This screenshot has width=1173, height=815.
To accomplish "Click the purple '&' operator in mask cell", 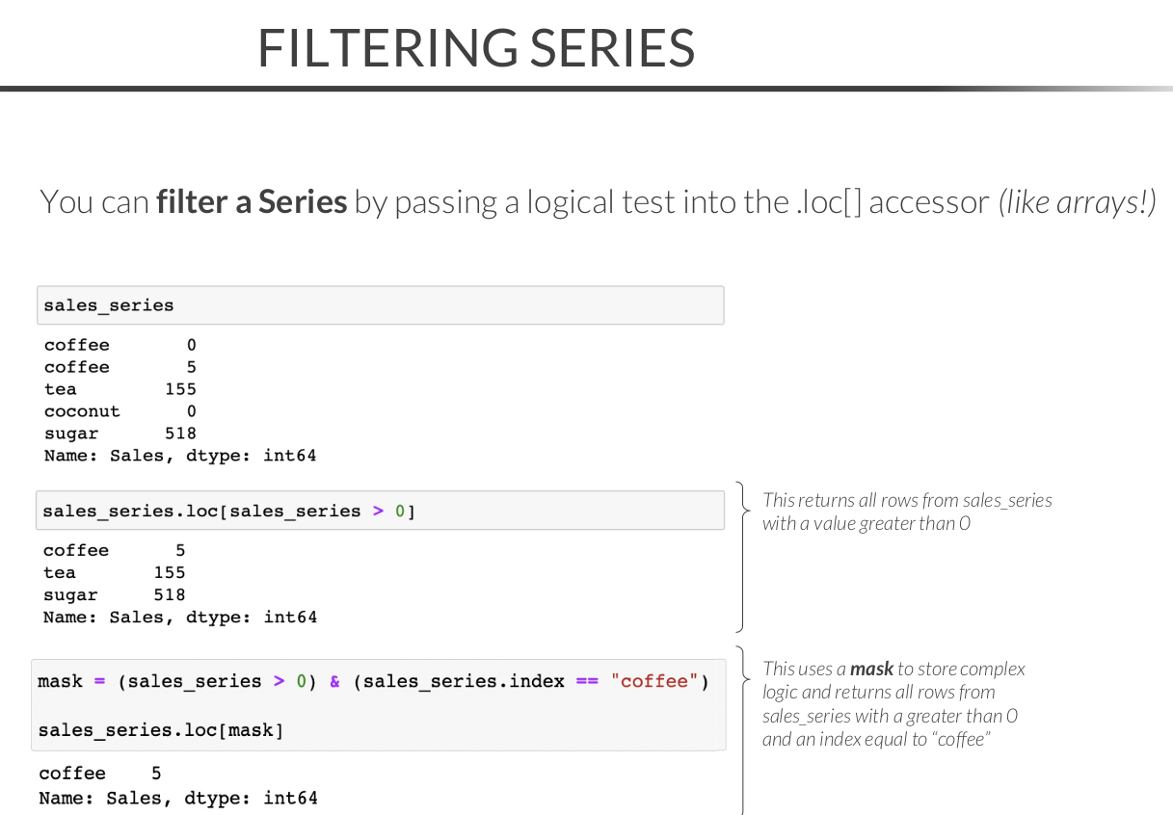I will pos(334,682).
